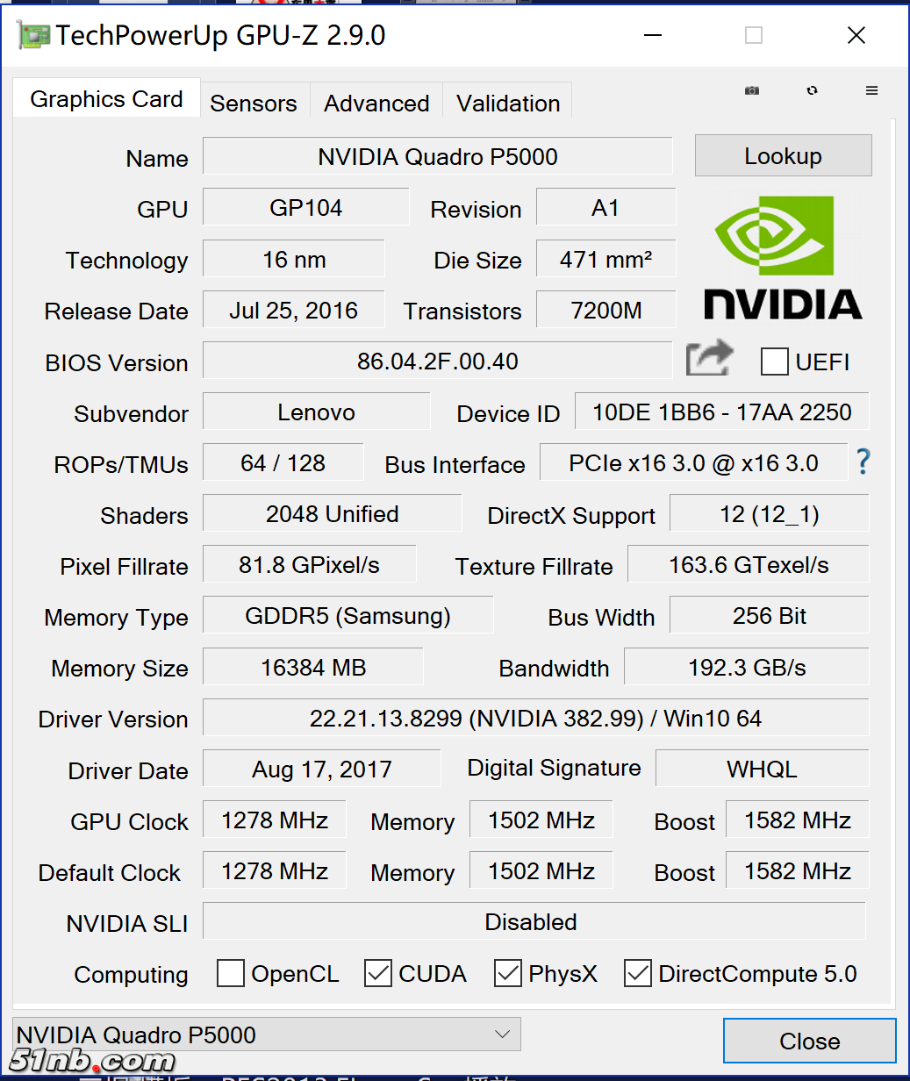Click the screenshot camera icon
This screenshot has width=910, height=1081.
[752, 90]
